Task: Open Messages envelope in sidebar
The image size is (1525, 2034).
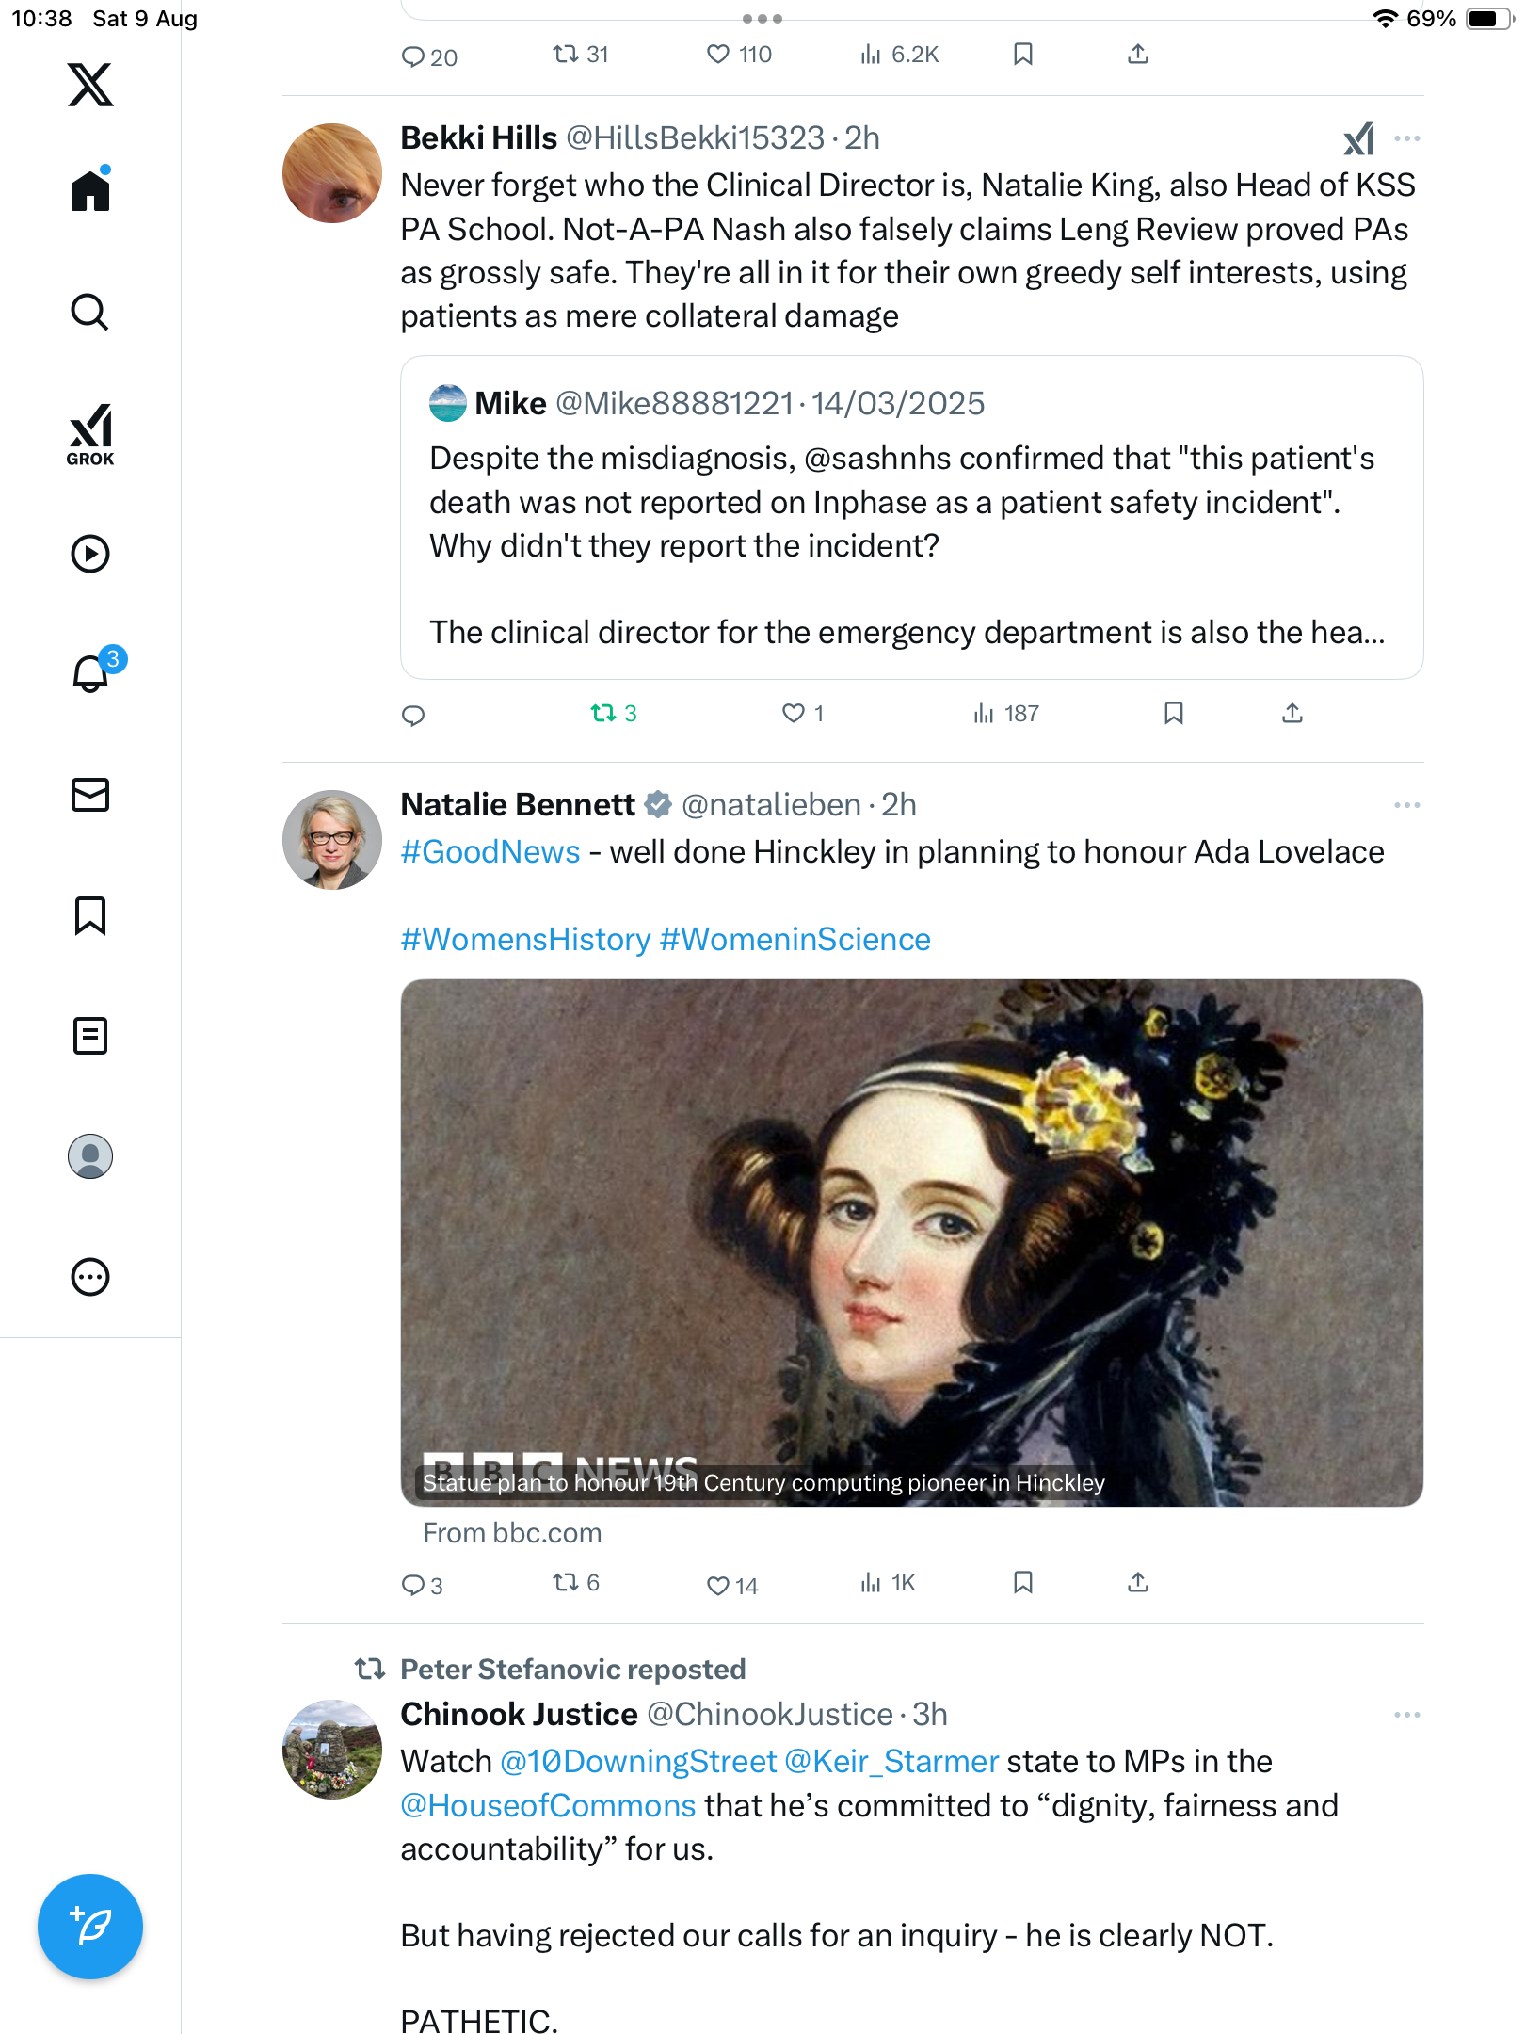Action: point(90,795)
